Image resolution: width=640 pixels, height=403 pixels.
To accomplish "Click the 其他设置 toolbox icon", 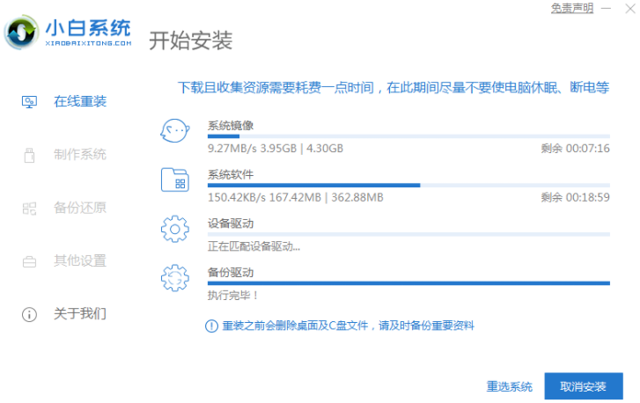I will coord(29,260).
